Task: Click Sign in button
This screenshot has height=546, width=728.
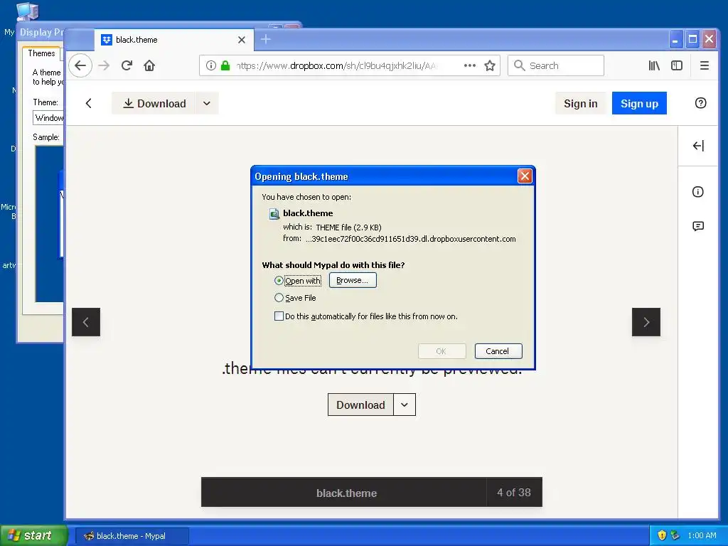Action: click(580, 103)
